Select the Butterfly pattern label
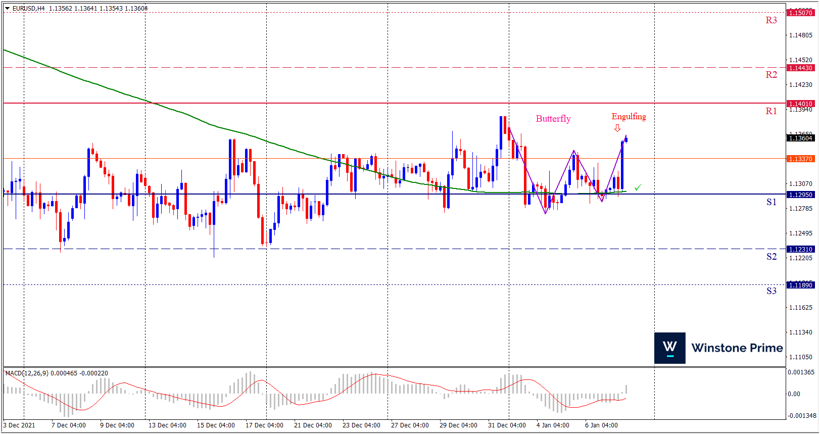 (x=553, y=119)
